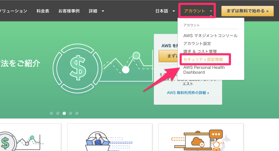Open 請求 & コスト管理 entry
Screen dimensions: 279x151
pos(200,51)
